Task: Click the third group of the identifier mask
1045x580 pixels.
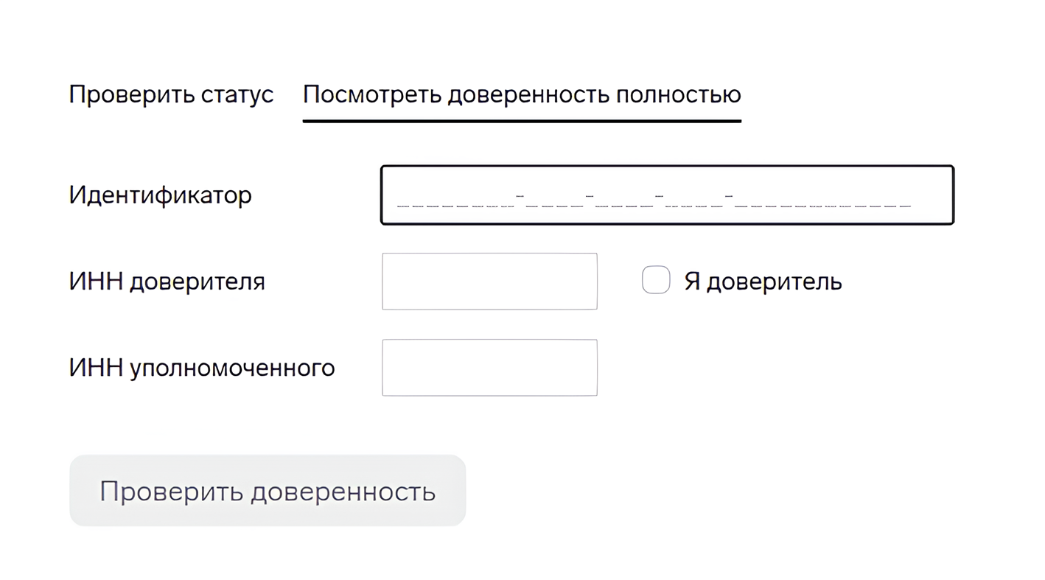Action: click(x=624, y=204)
